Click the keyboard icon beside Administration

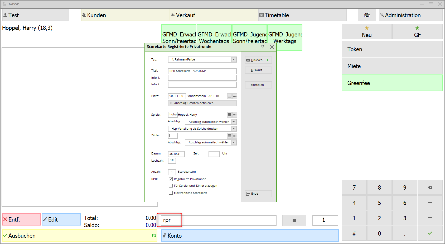(367, 15)
